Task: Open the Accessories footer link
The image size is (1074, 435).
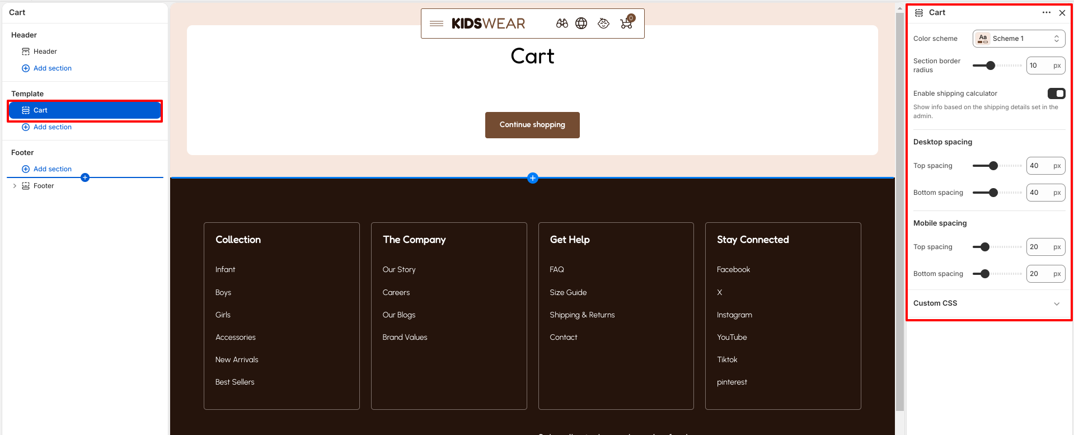Action: 236,337
